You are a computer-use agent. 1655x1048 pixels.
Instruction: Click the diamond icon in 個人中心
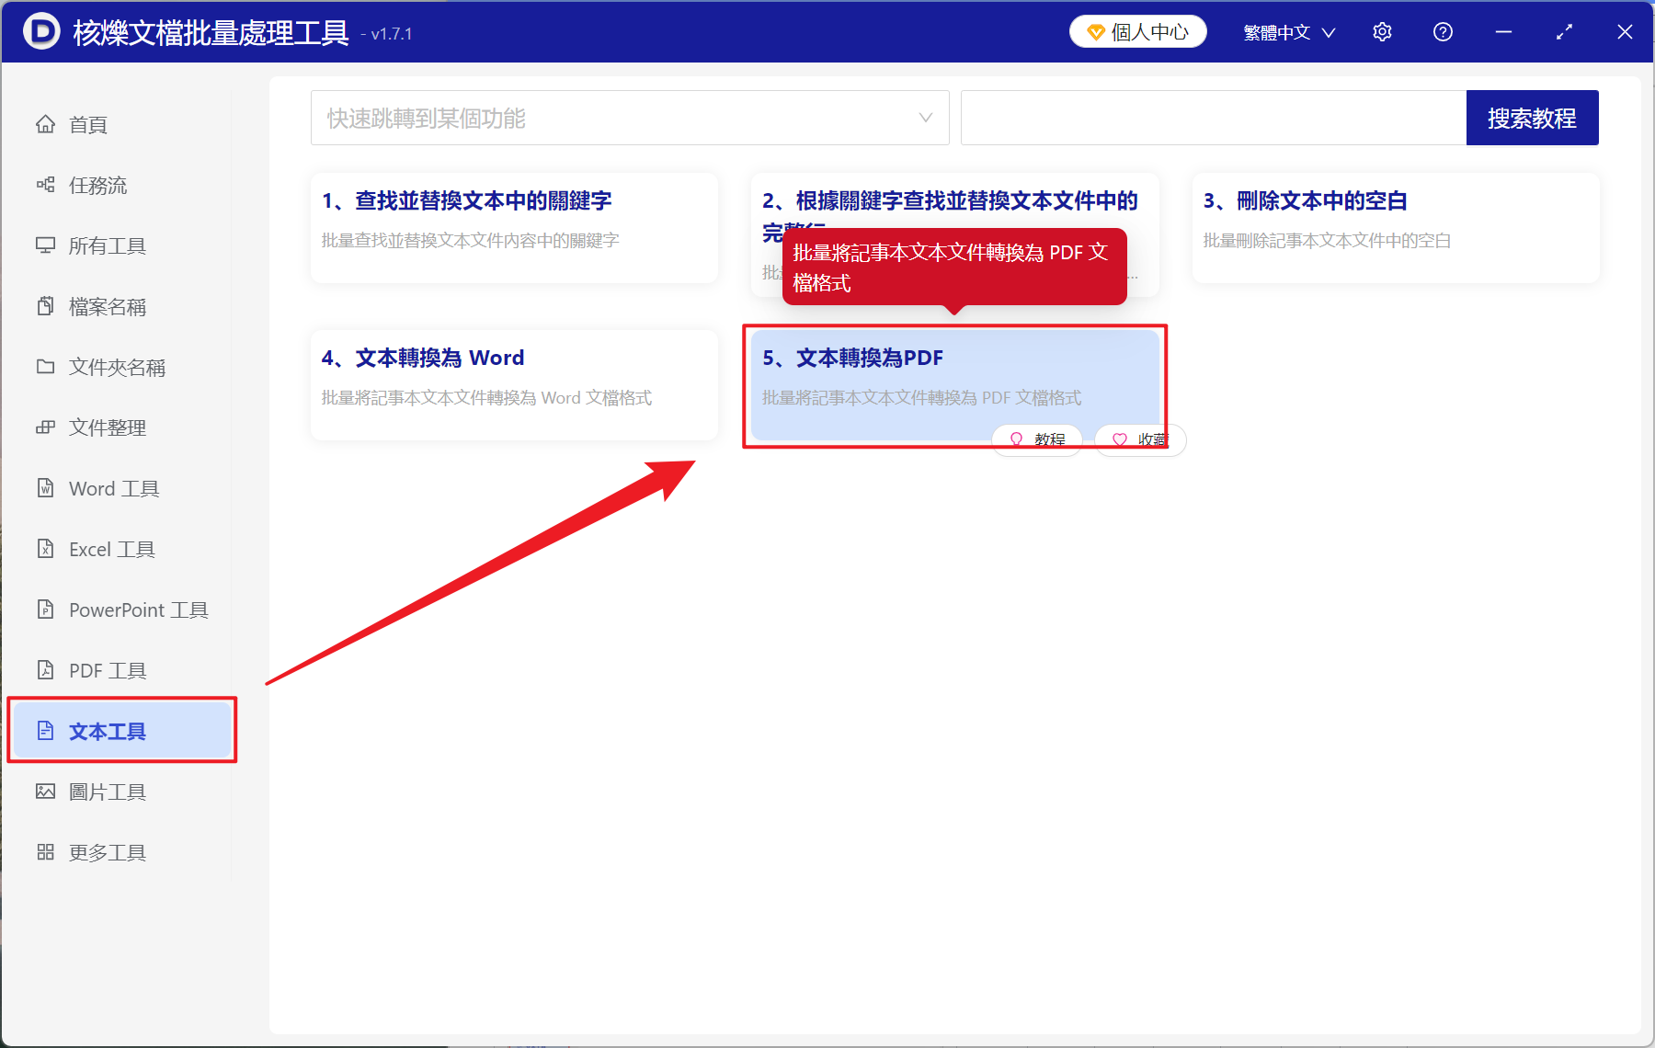1096,32
